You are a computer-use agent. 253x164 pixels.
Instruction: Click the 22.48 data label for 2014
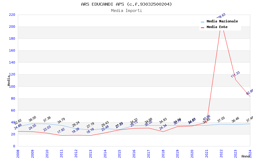point(105,128)
